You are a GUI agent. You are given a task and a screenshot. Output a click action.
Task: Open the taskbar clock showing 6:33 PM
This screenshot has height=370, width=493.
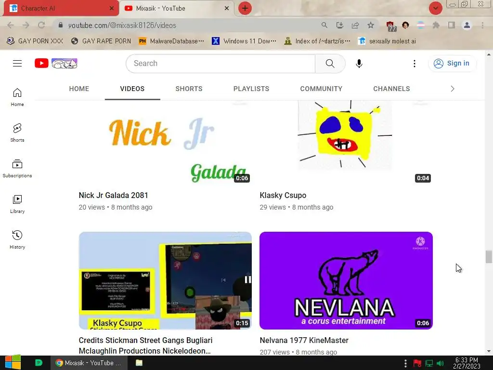[467, 363]
